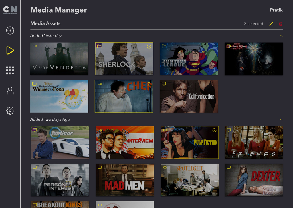The height and width of the screenshot is (208, 293).
Task: Open the apps grid icon in the sidebar
Action: point(10,71)
